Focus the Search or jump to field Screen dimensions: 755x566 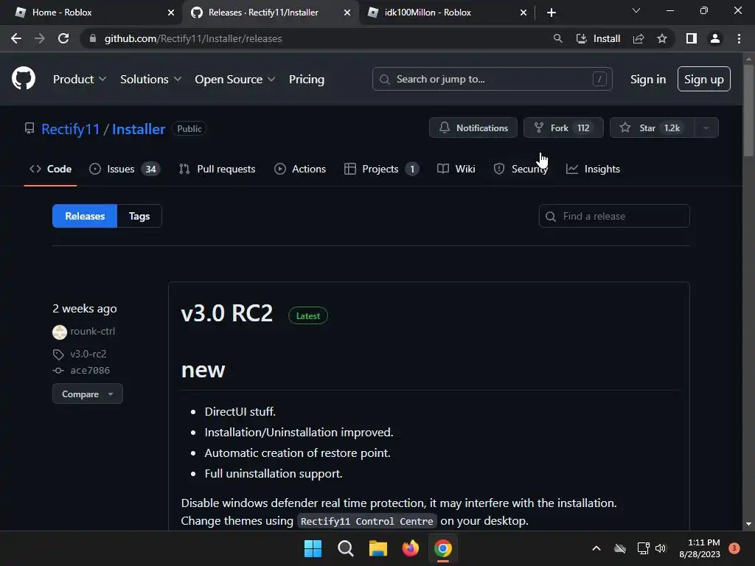coord(492,79)
